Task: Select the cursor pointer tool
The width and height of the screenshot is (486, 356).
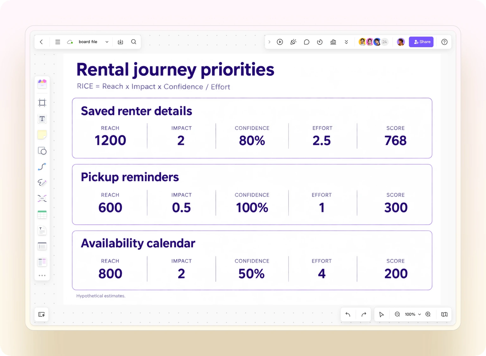Action: (x=382, y=314)
